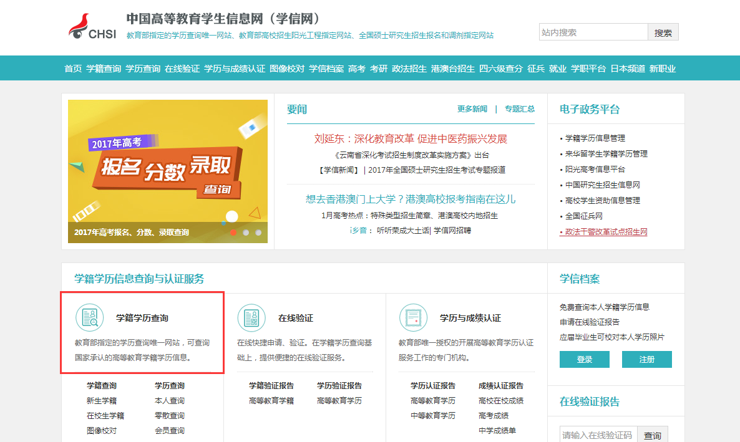Open the 刘延东 education reform headline
The image size is (740, 442).
click(x=411, y=138)
